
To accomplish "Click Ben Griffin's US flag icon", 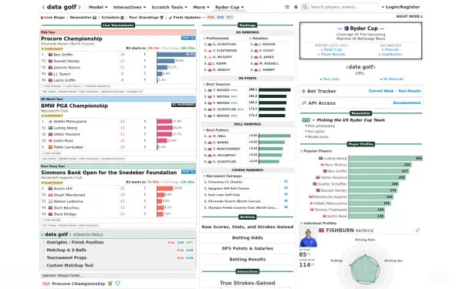I will pyautogui.click(x=50, y=55).
